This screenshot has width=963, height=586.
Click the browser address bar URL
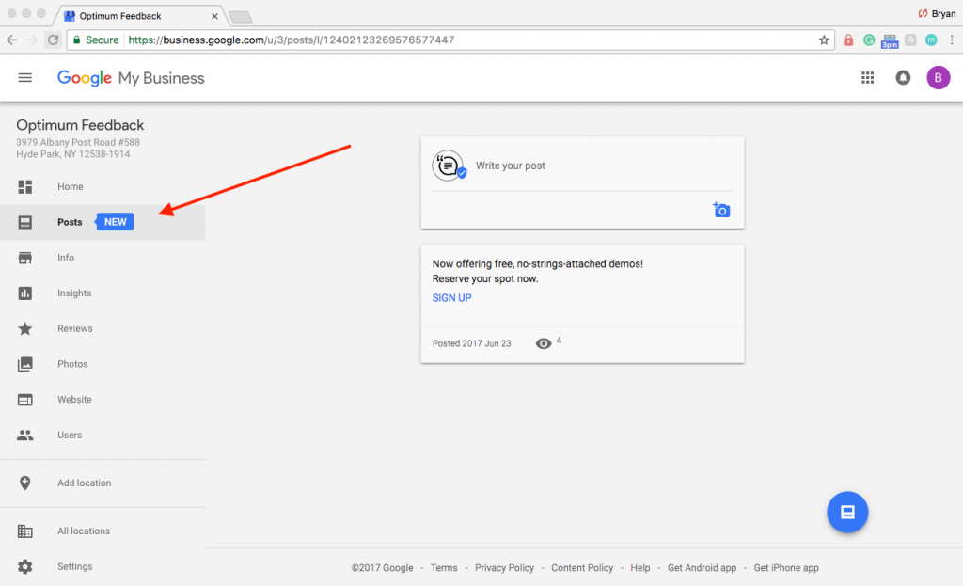(x=291, y=40)
